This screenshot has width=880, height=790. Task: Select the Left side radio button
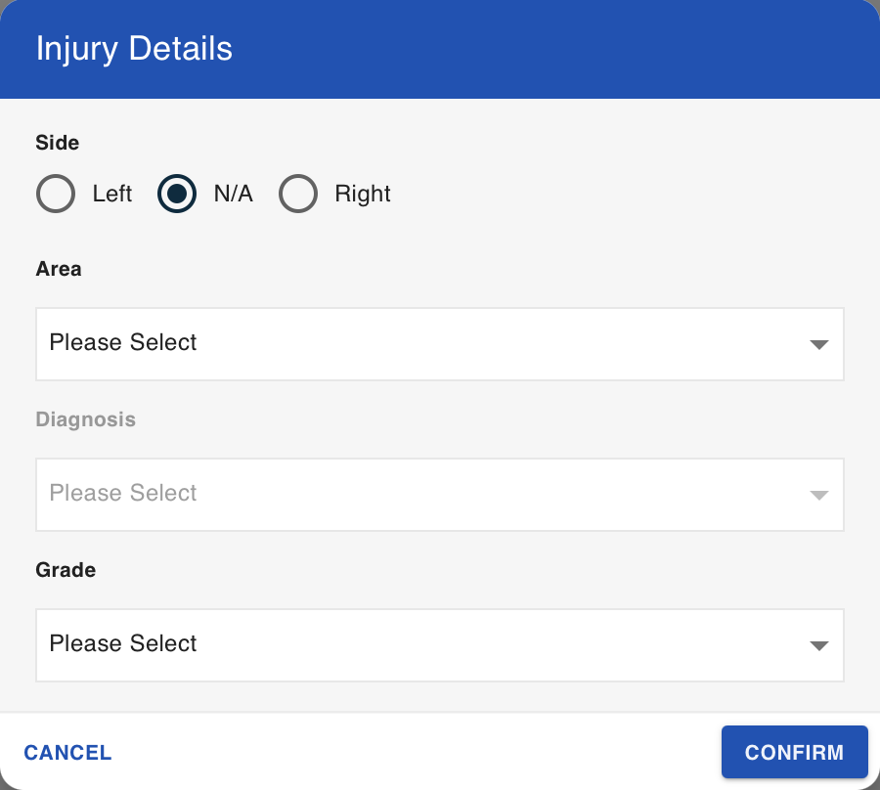click(56, 194)
